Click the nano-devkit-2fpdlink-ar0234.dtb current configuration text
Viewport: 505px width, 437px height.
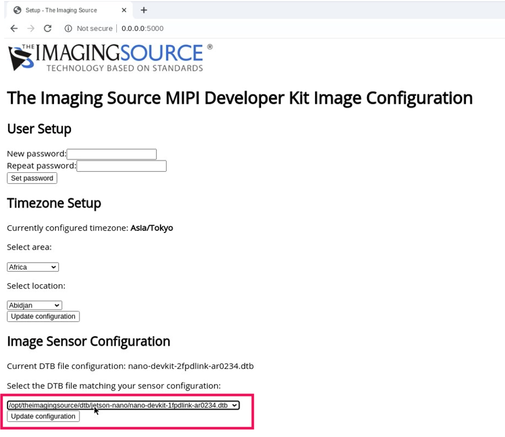pos(191,366)
